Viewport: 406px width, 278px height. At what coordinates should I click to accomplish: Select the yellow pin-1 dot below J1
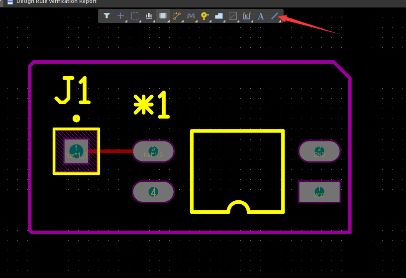(76, 119)
